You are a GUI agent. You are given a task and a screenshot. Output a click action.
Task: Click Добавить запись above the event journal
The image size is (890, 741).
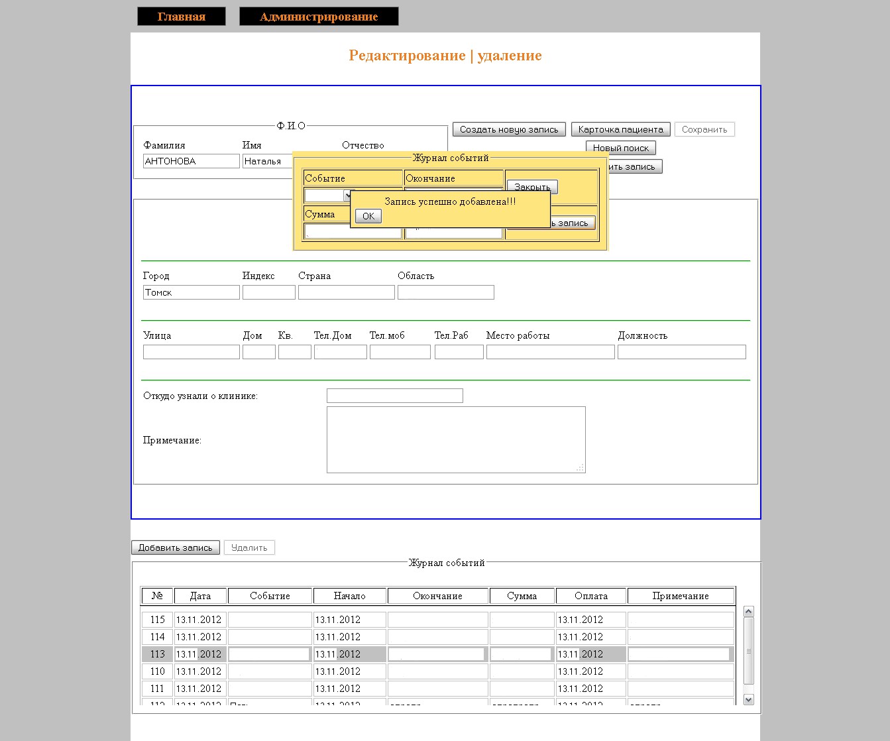click(176, 547)
